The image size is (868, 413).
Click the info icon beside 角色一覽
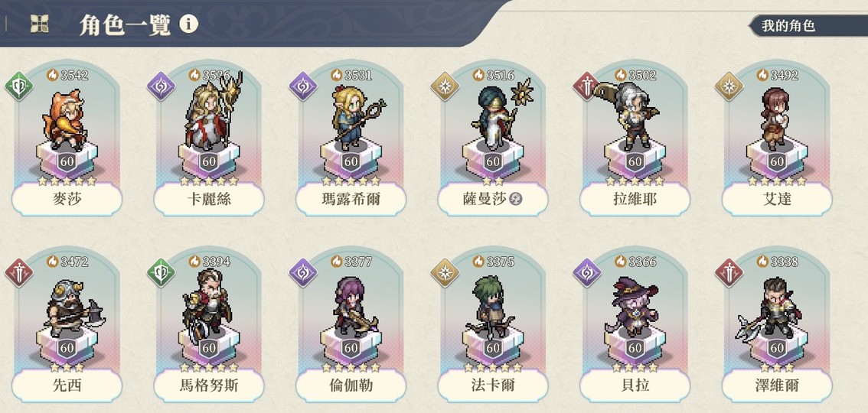pyautogui.click(x=189, y=24)
